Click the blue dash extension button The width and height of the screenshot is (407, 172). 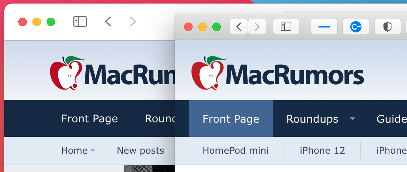pyautogui.click(x=324, y=27)
